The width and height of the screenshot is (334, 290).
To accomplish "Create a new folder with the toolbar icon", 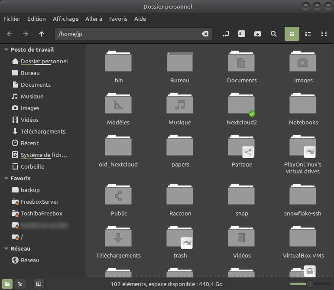I will pyautogui.click(x=258, y=34).
